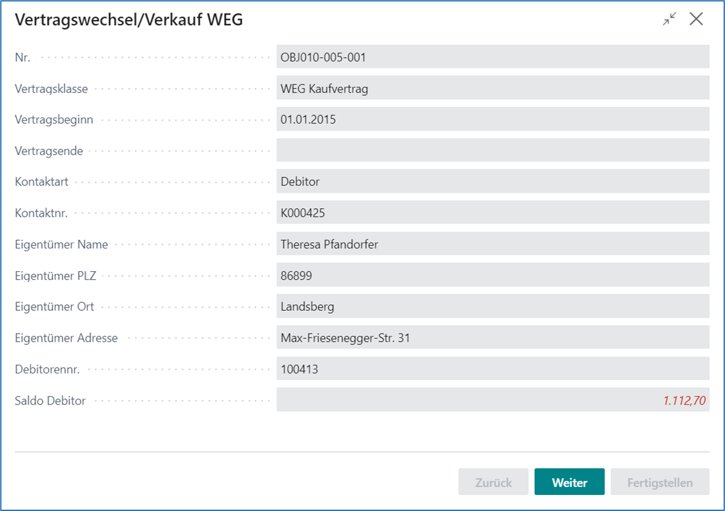Click the Vertragsklasse field WEG Kaufvertrag

(492, 88)
